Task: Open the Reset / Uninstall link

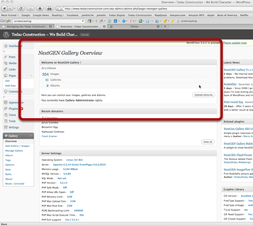Action: 15,184
